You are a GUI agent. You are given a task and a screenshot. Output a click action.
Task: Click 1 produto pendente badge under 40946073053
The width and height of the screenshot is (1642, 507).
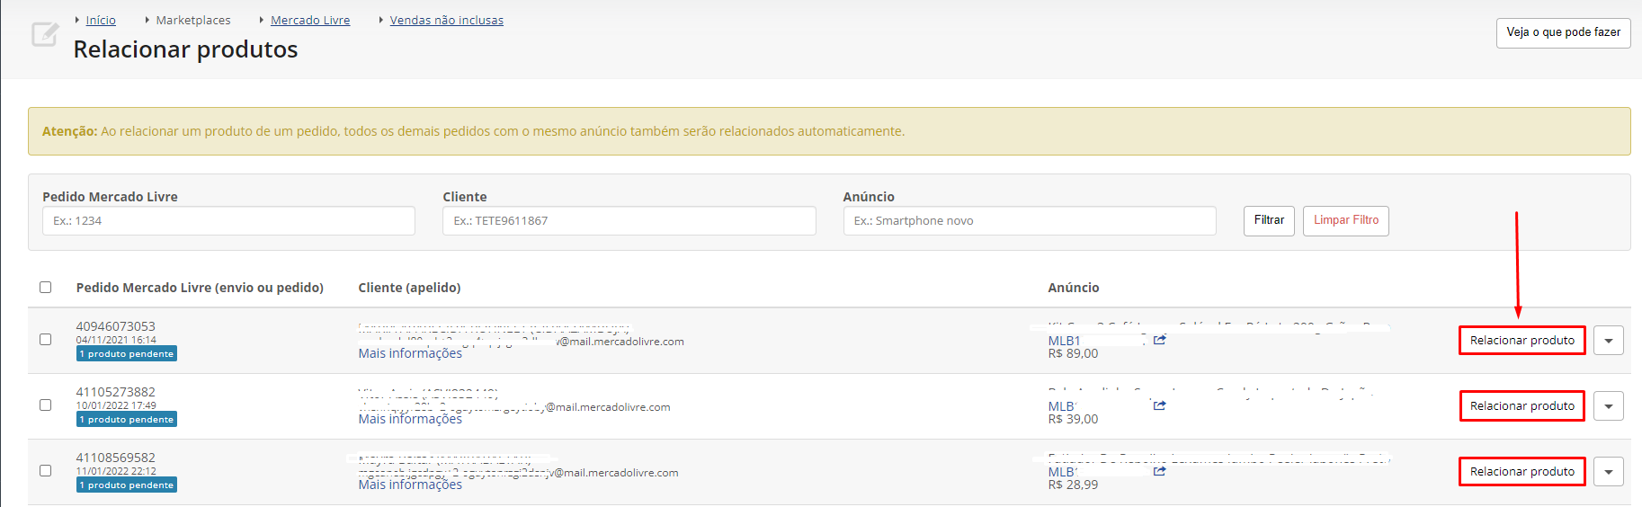point(127,354)
